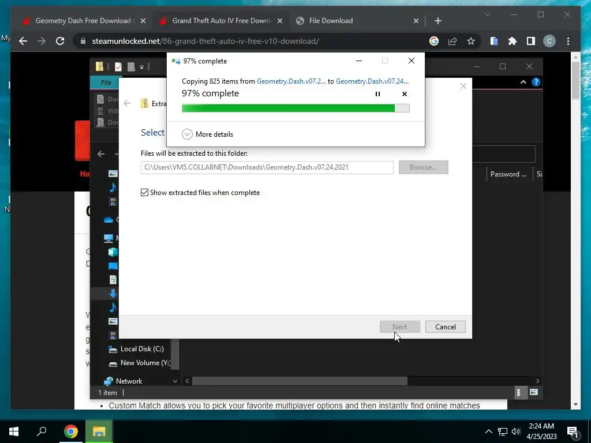Open 3D Objects cube icon
The image size is (591, 443).
tap(113, 252)
